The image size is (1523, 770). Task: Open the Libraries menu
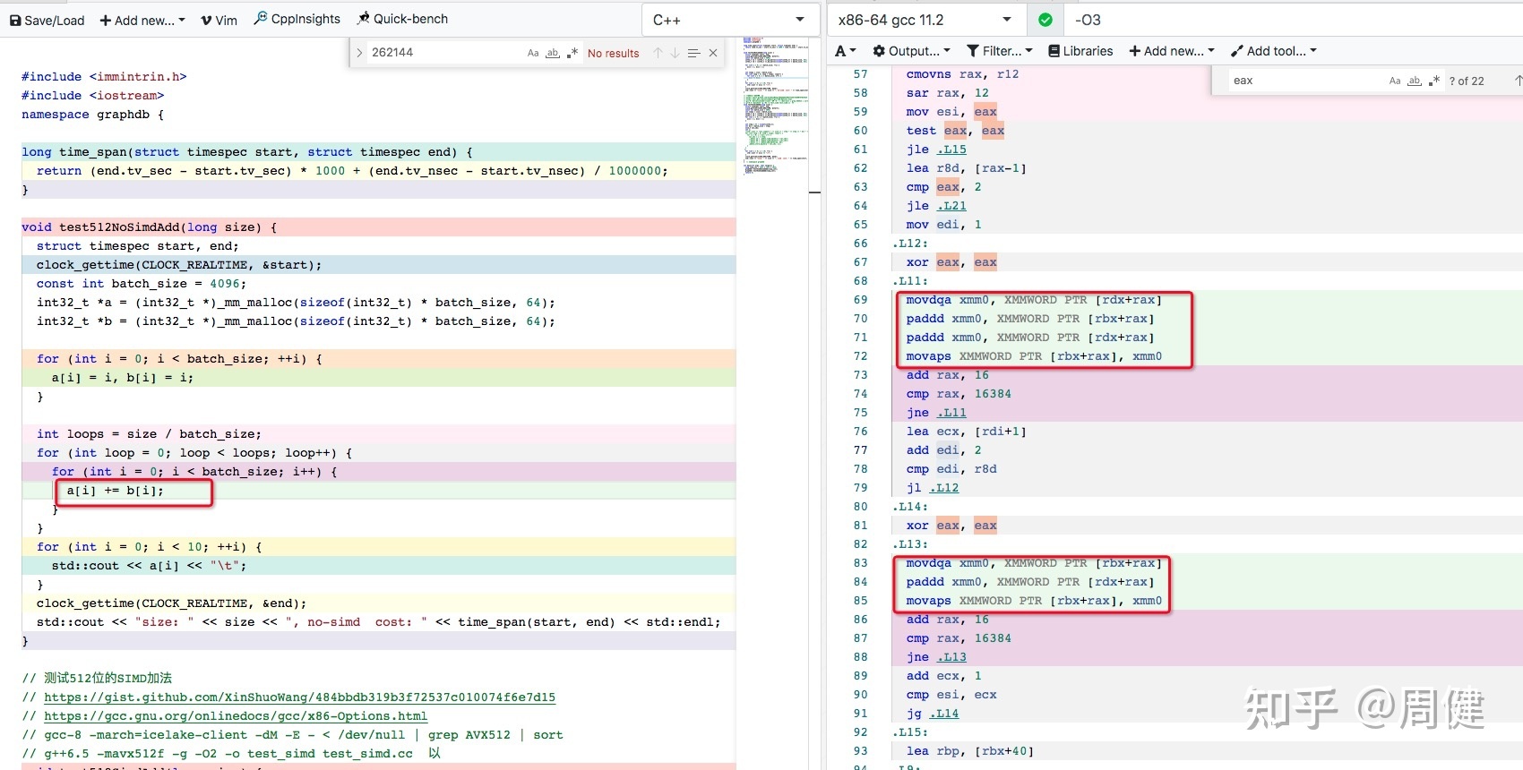point(1080,51)
